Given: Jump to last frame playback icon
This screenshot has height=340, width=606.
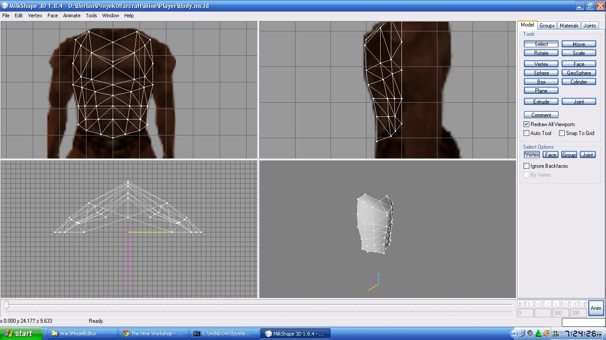Looking at the screenshot, I should 583,304.
